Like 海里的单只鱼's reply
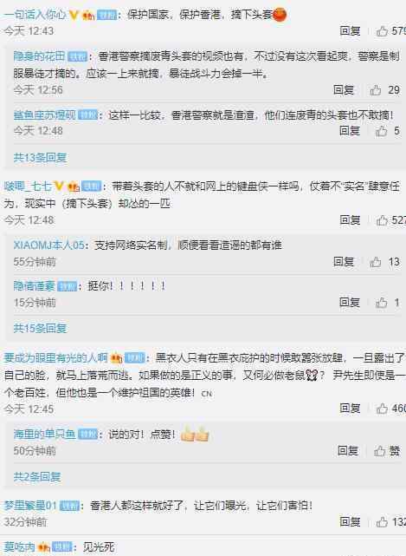Screen dimensions: 406x556 coord(387,451)
